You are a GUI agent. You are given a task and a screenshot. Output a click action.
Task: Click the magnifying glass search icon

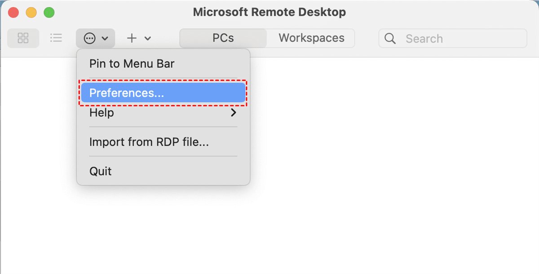(x=390, y=39)
